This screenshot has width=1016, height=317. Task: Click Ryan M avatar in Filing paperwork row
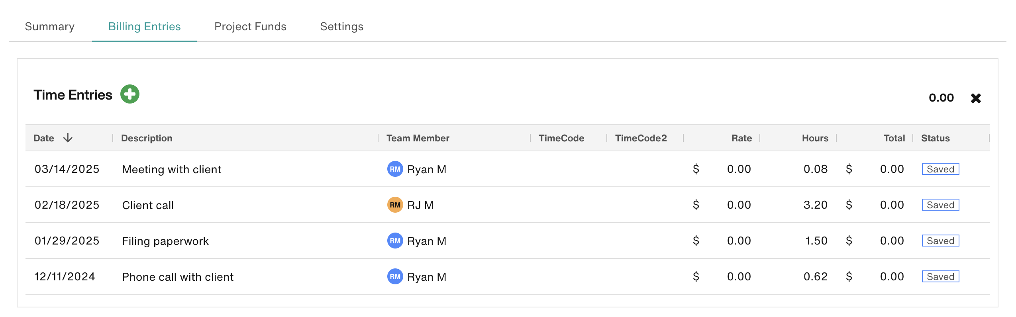click(395, 241)
